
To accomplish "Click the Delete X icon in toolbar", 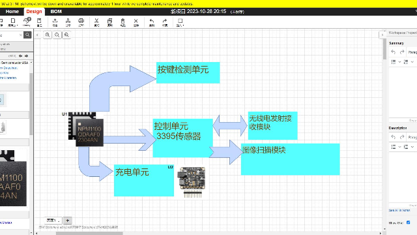I will [136, 22].
